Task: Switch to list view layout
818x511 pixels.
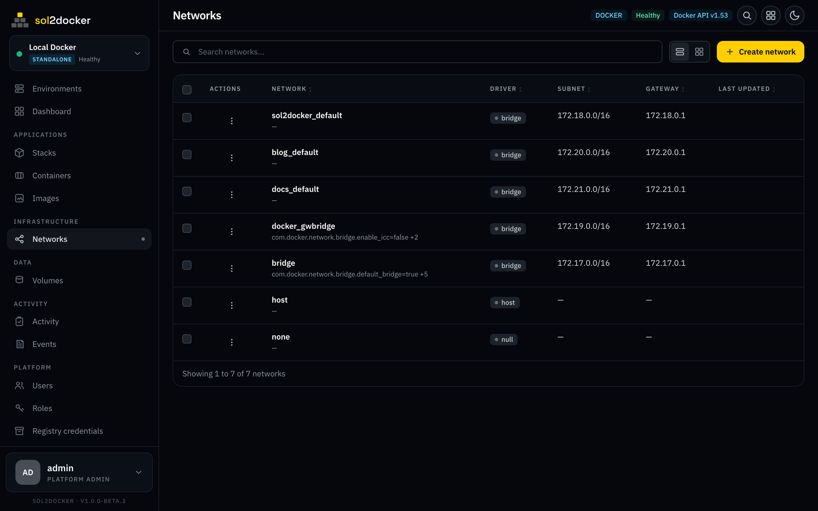Action: click(x=680, y=52)
